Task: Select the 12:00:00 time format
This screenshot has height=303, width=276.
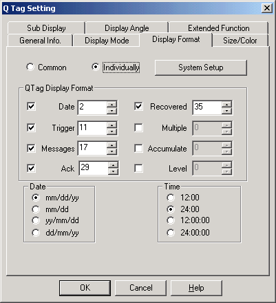Action: pyautogui.click(x=188, y=220)
